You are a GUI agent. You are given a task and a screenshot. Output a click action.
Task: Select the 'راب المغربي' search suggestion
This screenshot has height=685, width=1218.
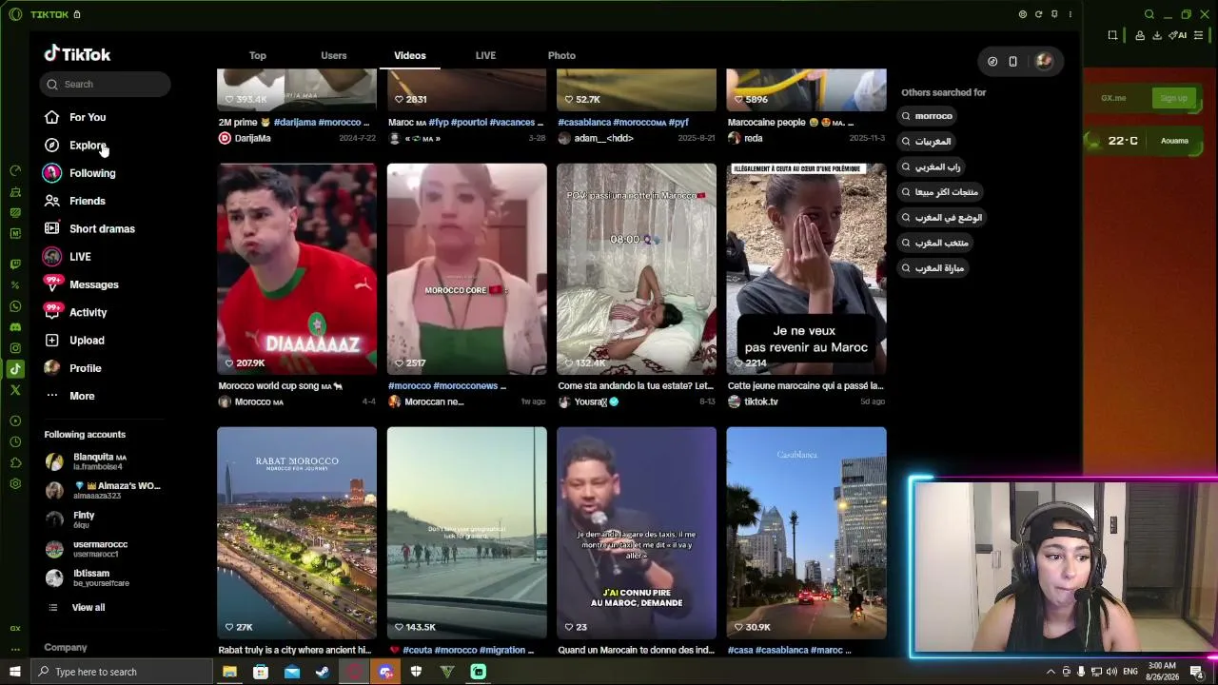tap(933, 166)
